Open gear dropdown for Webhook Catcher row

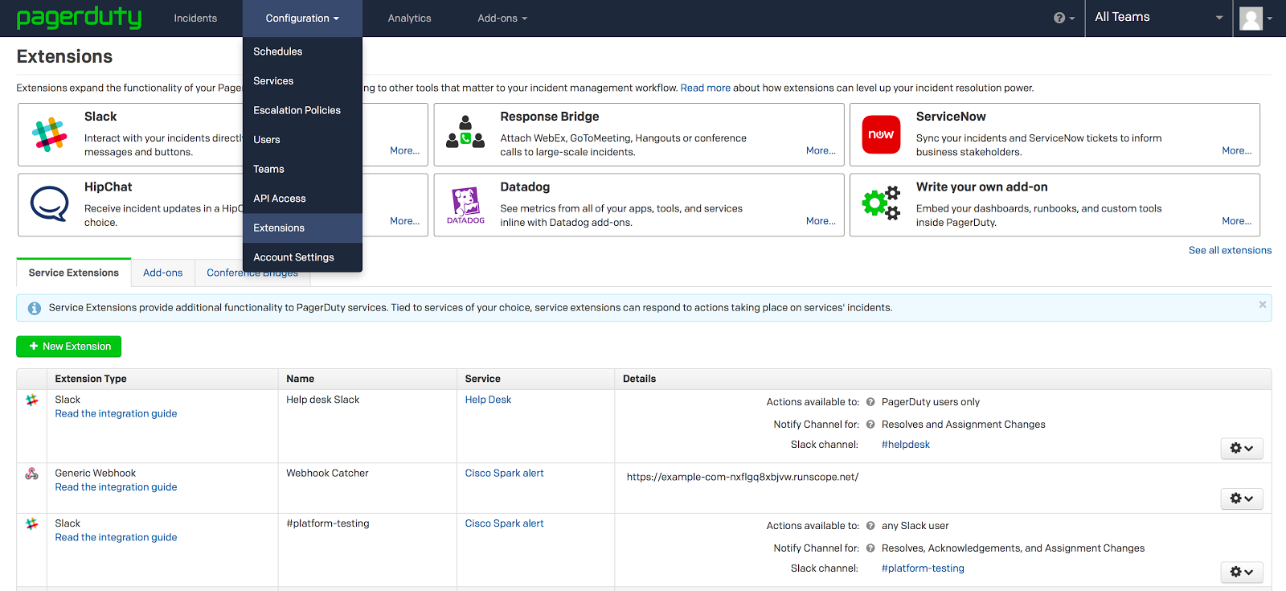[1241, 499]
